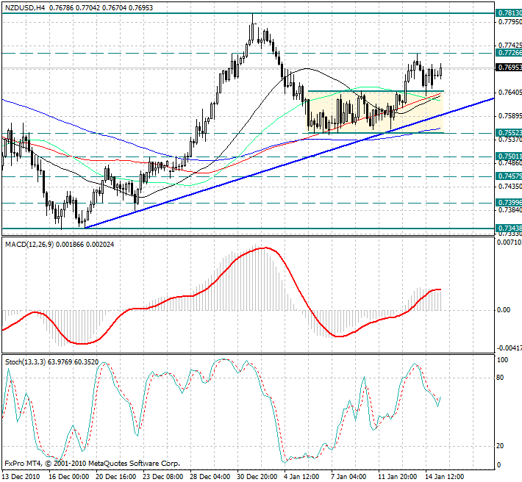Viewport: 522px width, 482px height.
Task: Select the 0.73438 support level label
Action: (509, 229)
